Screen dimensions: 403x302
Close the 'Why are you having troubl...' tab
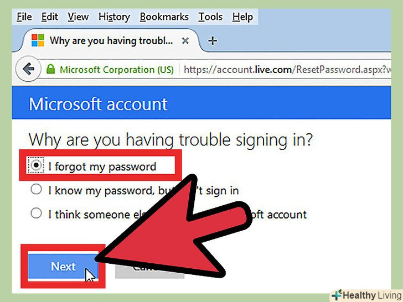(185, 40)
